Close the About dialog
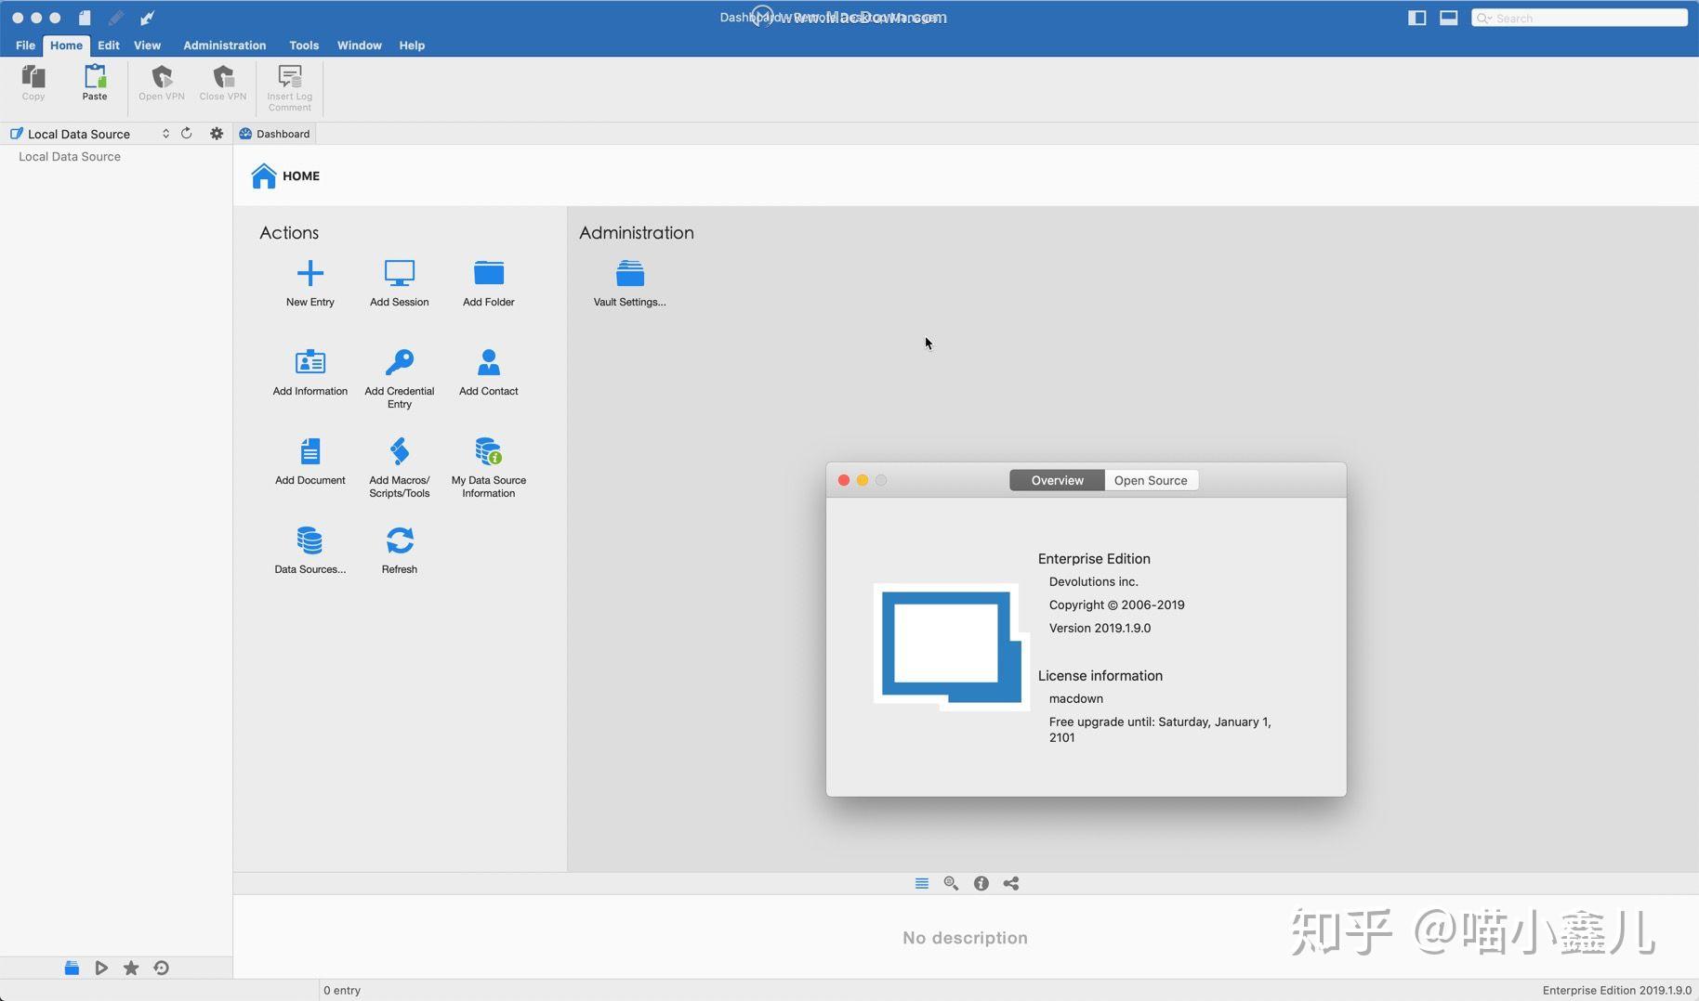The width and height of the screenshot is (1699, 1001). coord(844,480)
